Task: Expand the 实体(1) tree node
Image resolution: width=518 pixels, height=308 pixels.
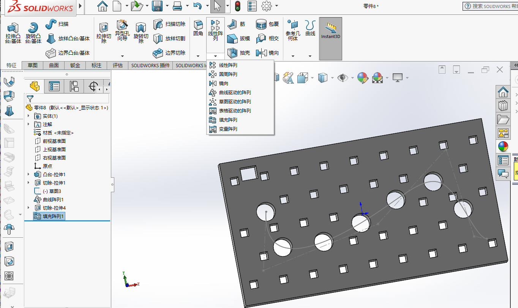Action: click(28, 116)
